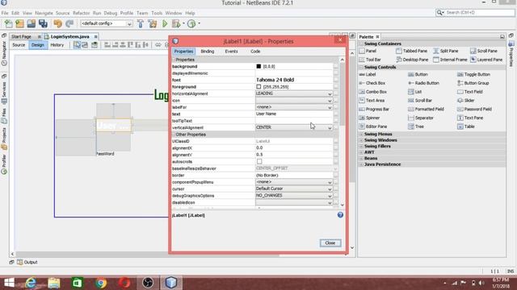Viewport: 517px width, 290px height.
Task: Click the New Project toolbar icon
Action: tap(19, 23)
